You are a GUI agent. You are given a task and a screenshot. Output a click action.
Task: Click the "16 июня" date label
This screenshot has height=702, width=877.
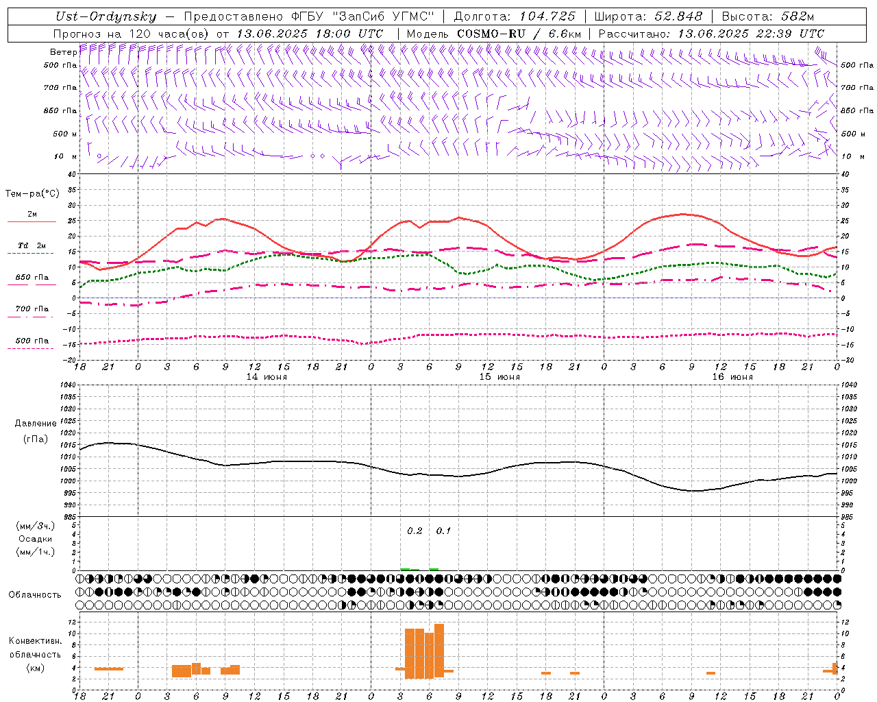pos(732,377)
